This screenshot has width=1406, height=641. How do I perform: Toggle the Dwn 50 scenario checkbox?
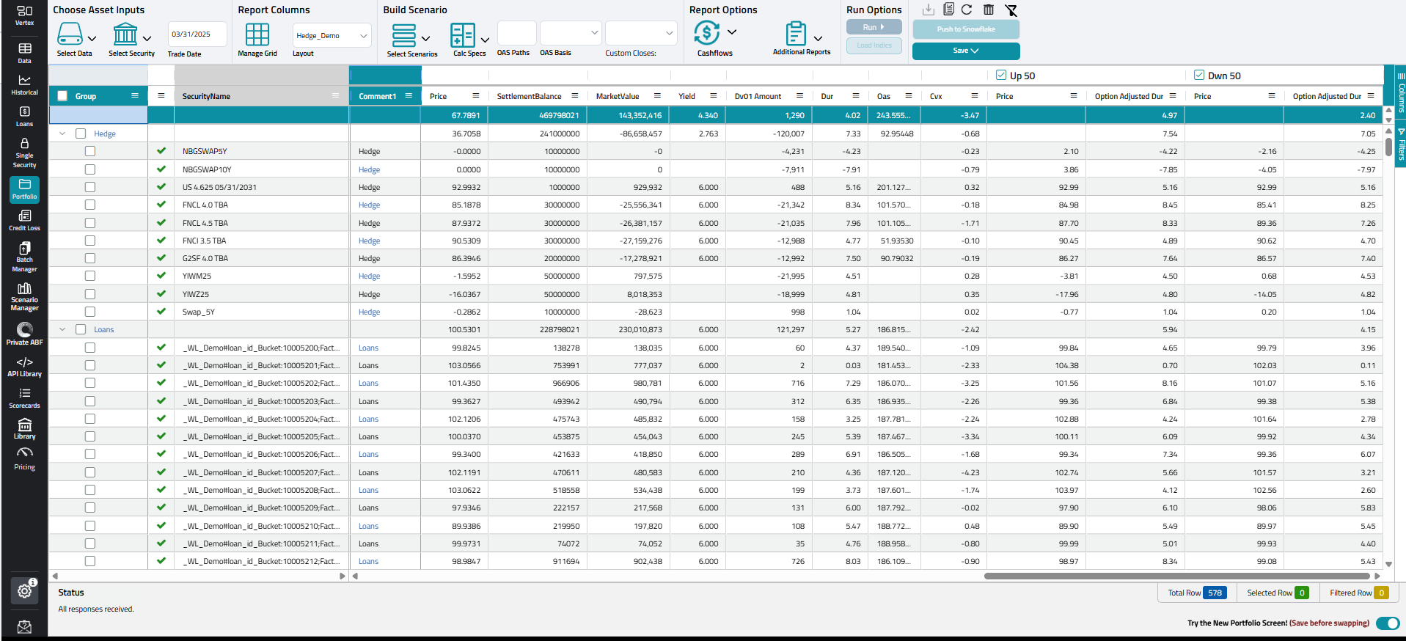point(1199,75)
